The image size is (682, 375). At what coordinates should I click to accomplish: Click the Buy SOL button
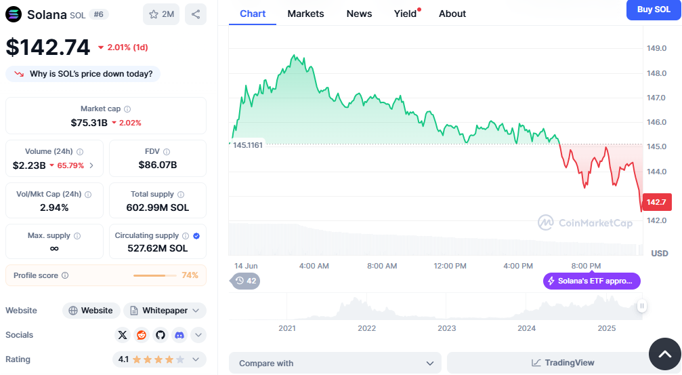click(653, 9)
